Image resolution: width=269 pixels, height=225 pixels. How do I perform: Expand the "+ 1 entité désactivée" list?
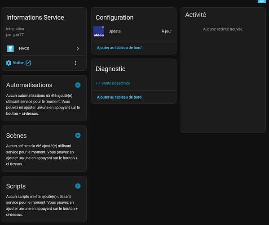point(113,83)
